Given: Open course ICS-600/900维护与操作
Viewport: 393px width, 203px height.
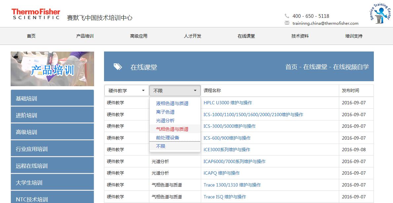Looking at the screenshot, I should click(227, 138).
